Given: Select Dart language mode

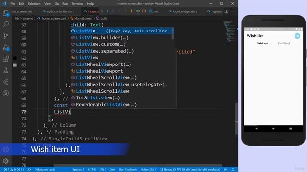Looking at the screenshot, I should [112, 170].
